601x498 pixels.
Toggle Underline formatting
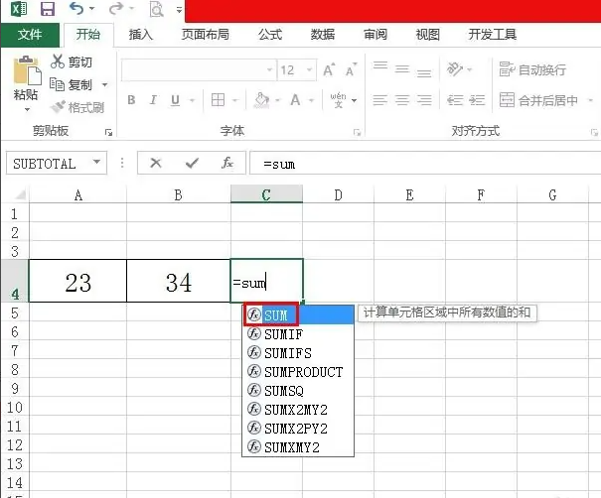coord(175,100)
